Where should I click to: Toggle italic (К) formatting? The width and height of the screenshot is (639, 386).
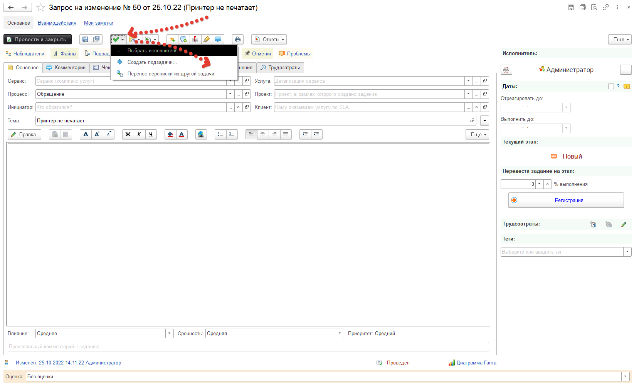[139, 134]
